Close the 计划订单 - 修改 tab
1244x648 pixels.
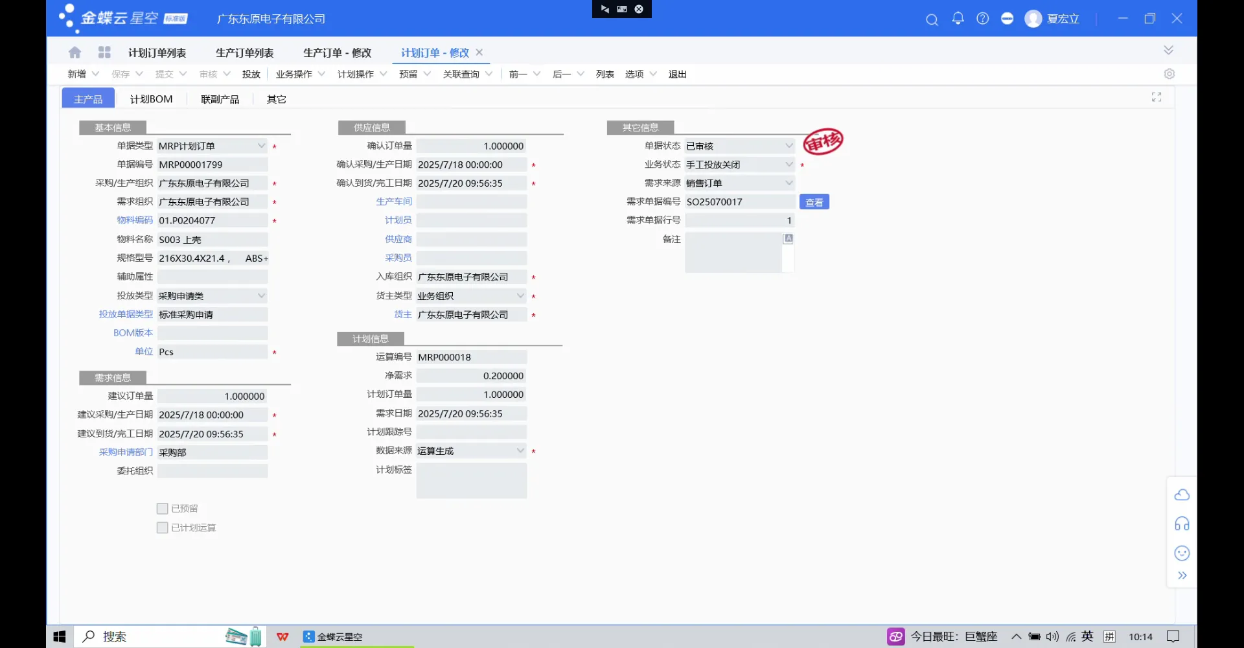(479, 52)
